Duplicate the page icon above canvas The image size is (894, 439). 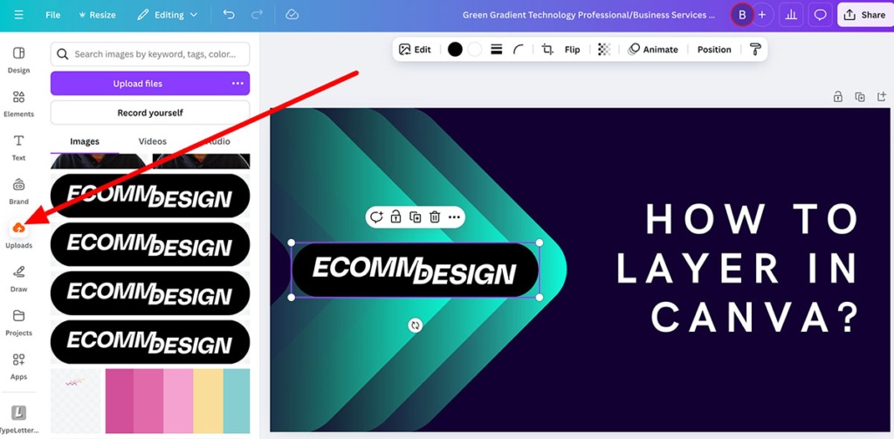(x=860, y=97)
